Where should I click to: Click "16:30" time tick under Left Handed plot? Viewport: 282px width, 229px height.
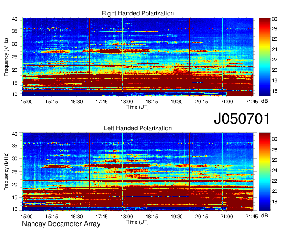pos(76,217)
